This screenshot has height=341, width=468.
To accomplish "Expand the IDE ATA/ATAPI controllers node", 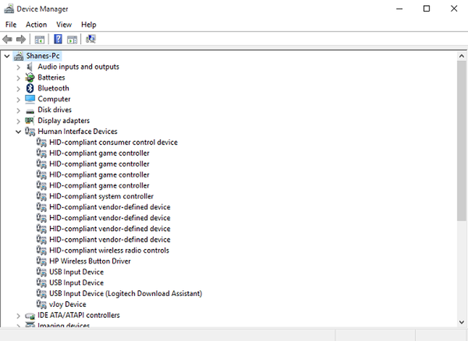I will pyautogui.click(x=18, y=316).
